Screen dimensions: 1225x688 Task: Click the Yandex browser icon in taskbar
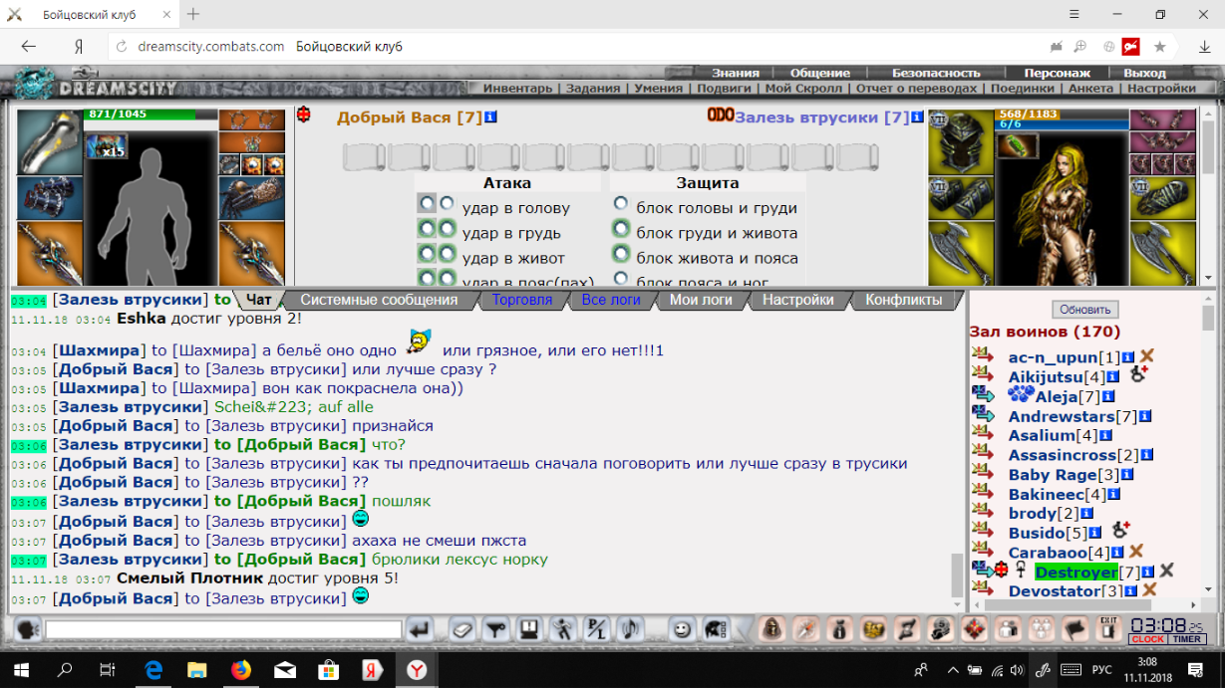(x=417, y=670)
